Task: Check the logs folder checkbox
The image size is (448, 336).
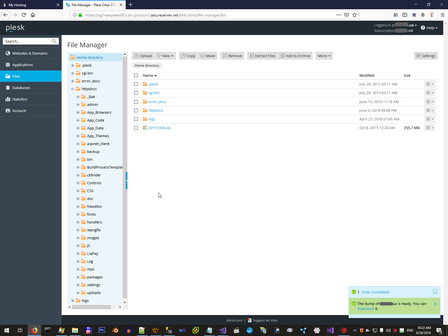Action: [x=136, y=119]
